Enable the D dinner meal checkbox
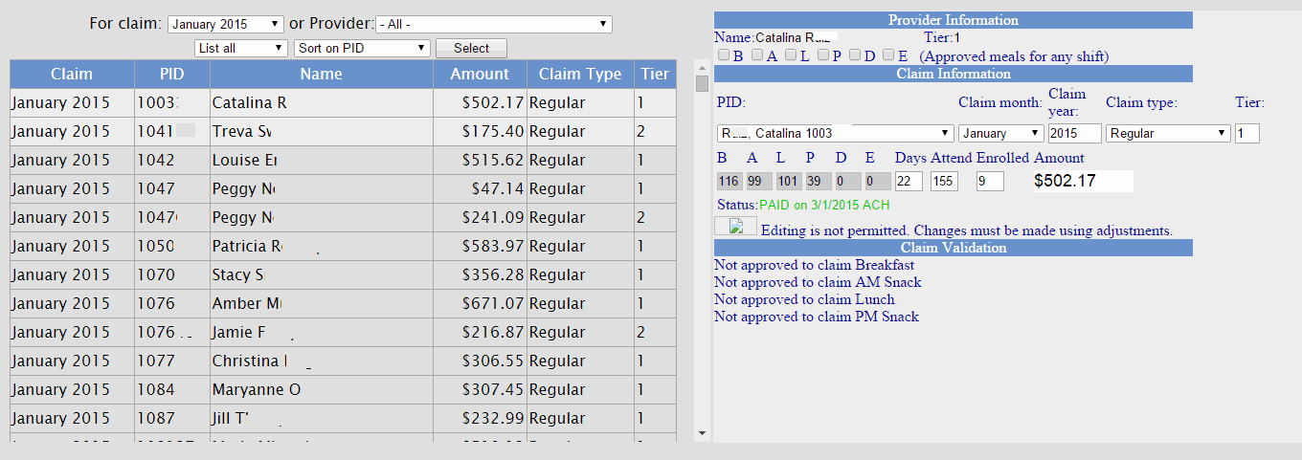 point(855,55)
